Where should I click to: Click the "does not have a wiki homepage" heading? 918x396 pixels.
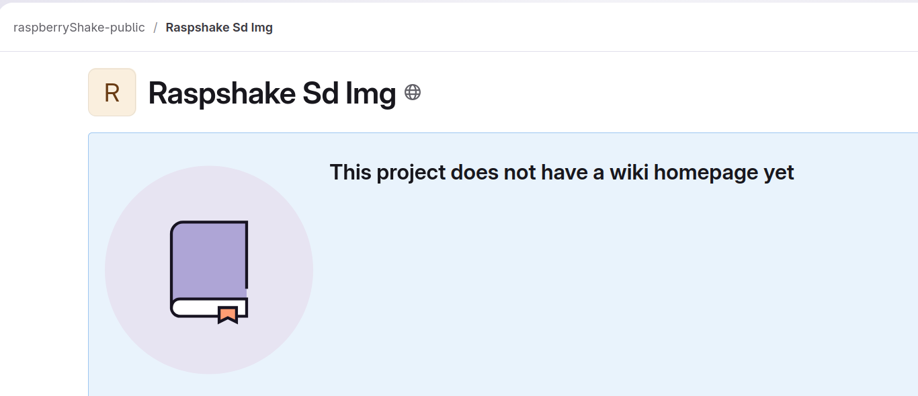point(561,173)
